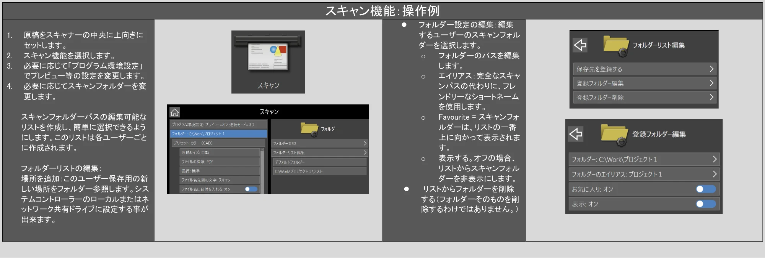Viewport: 765px width, 258px height.
Task: Click the chevron on 登録フォルダー編集 row
Action: point(711,83)
